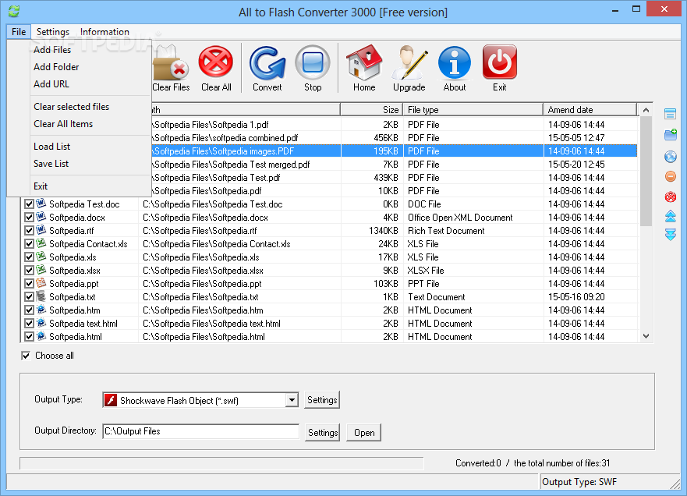Select Clear All Items menu entry
687x496 pixels.
click(63, 124)
